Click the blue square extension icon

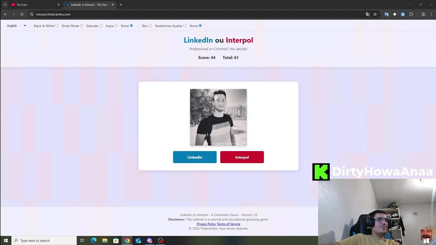(403, 14)
